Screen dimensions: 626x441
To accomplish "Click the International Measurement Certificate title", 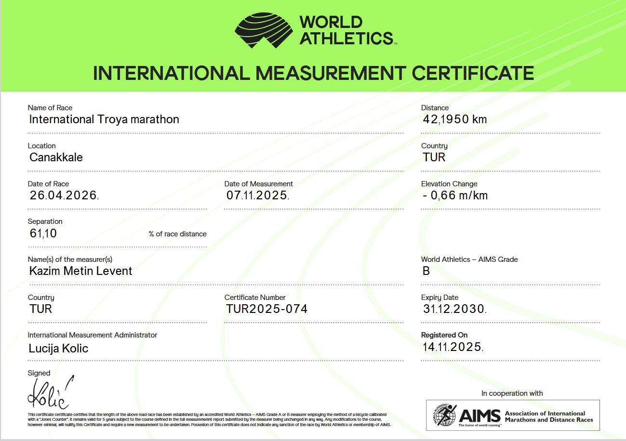I will pos(313,73).
